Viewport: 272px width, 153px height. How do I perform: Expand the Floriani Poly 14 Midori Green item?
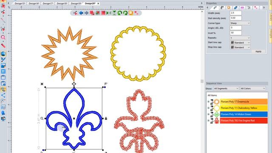[209, 114]
